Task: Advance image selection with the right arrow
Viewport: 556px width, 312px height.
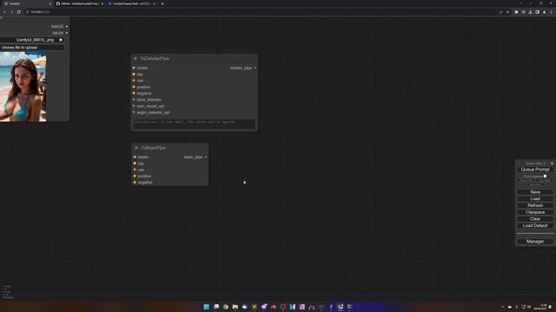Action: coord(61,40)
